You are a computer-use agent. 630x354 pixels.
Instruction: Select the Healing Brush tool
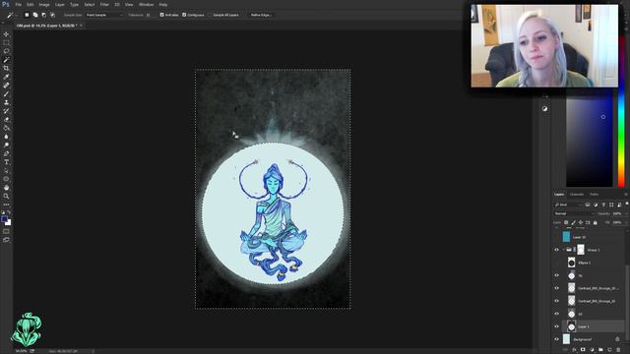[x=6, y=86]
